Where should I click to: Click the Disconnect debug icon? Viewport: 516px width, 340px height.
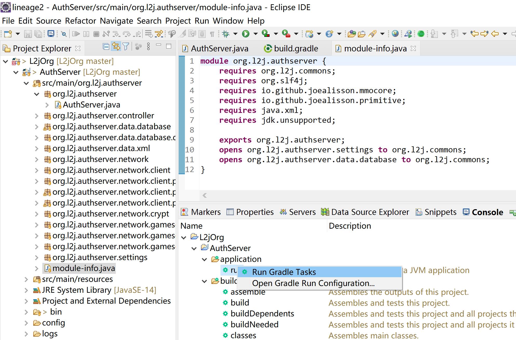pyautogui.click(x=106, y=34)
